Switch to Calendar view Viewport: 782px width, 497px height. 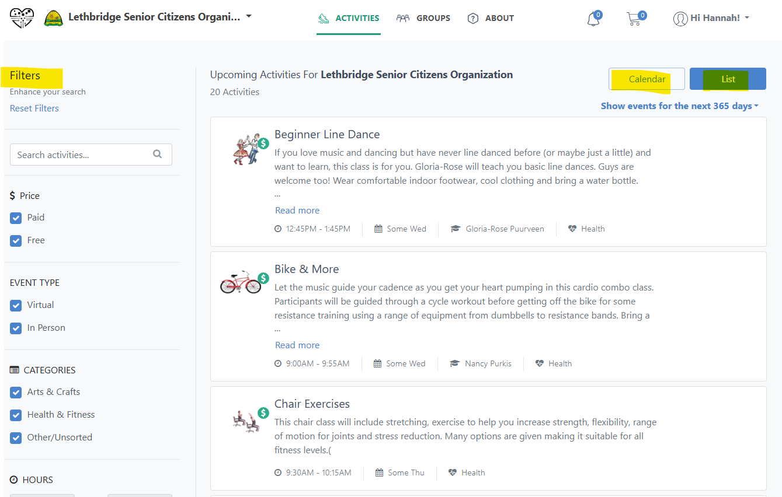[647, 79]
